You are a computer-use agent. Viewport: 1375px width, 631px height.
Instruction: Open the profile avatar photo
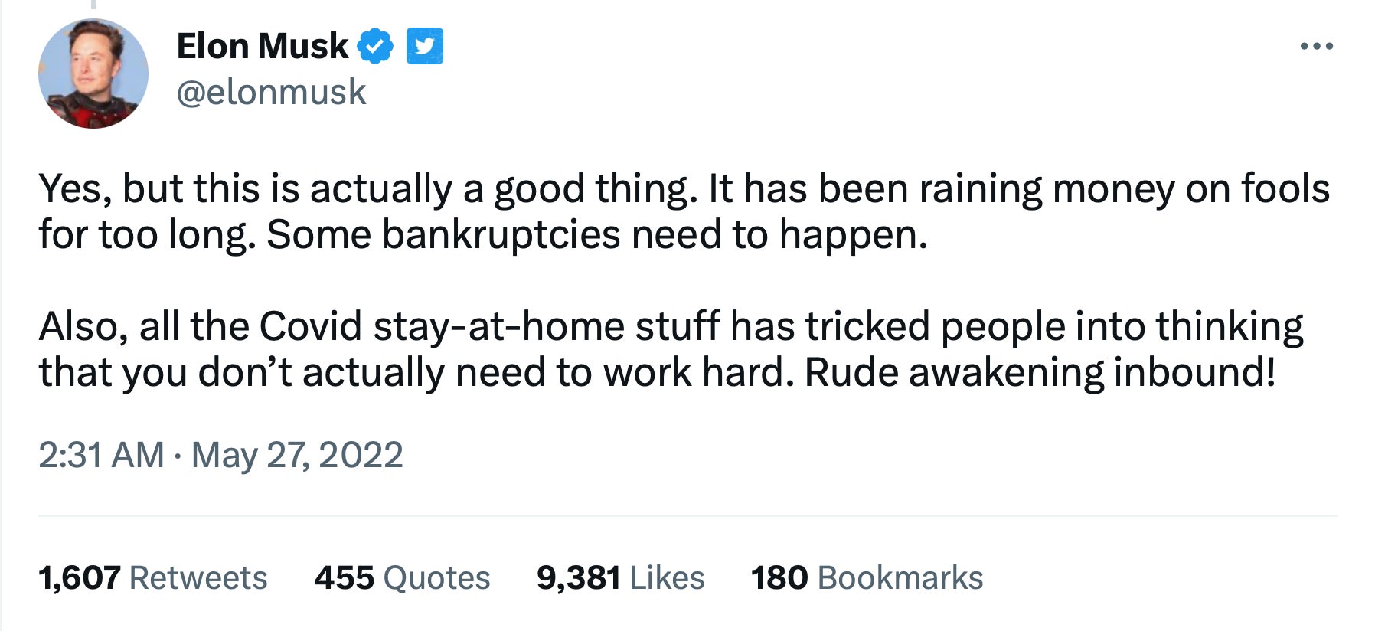tap(93, 74)
